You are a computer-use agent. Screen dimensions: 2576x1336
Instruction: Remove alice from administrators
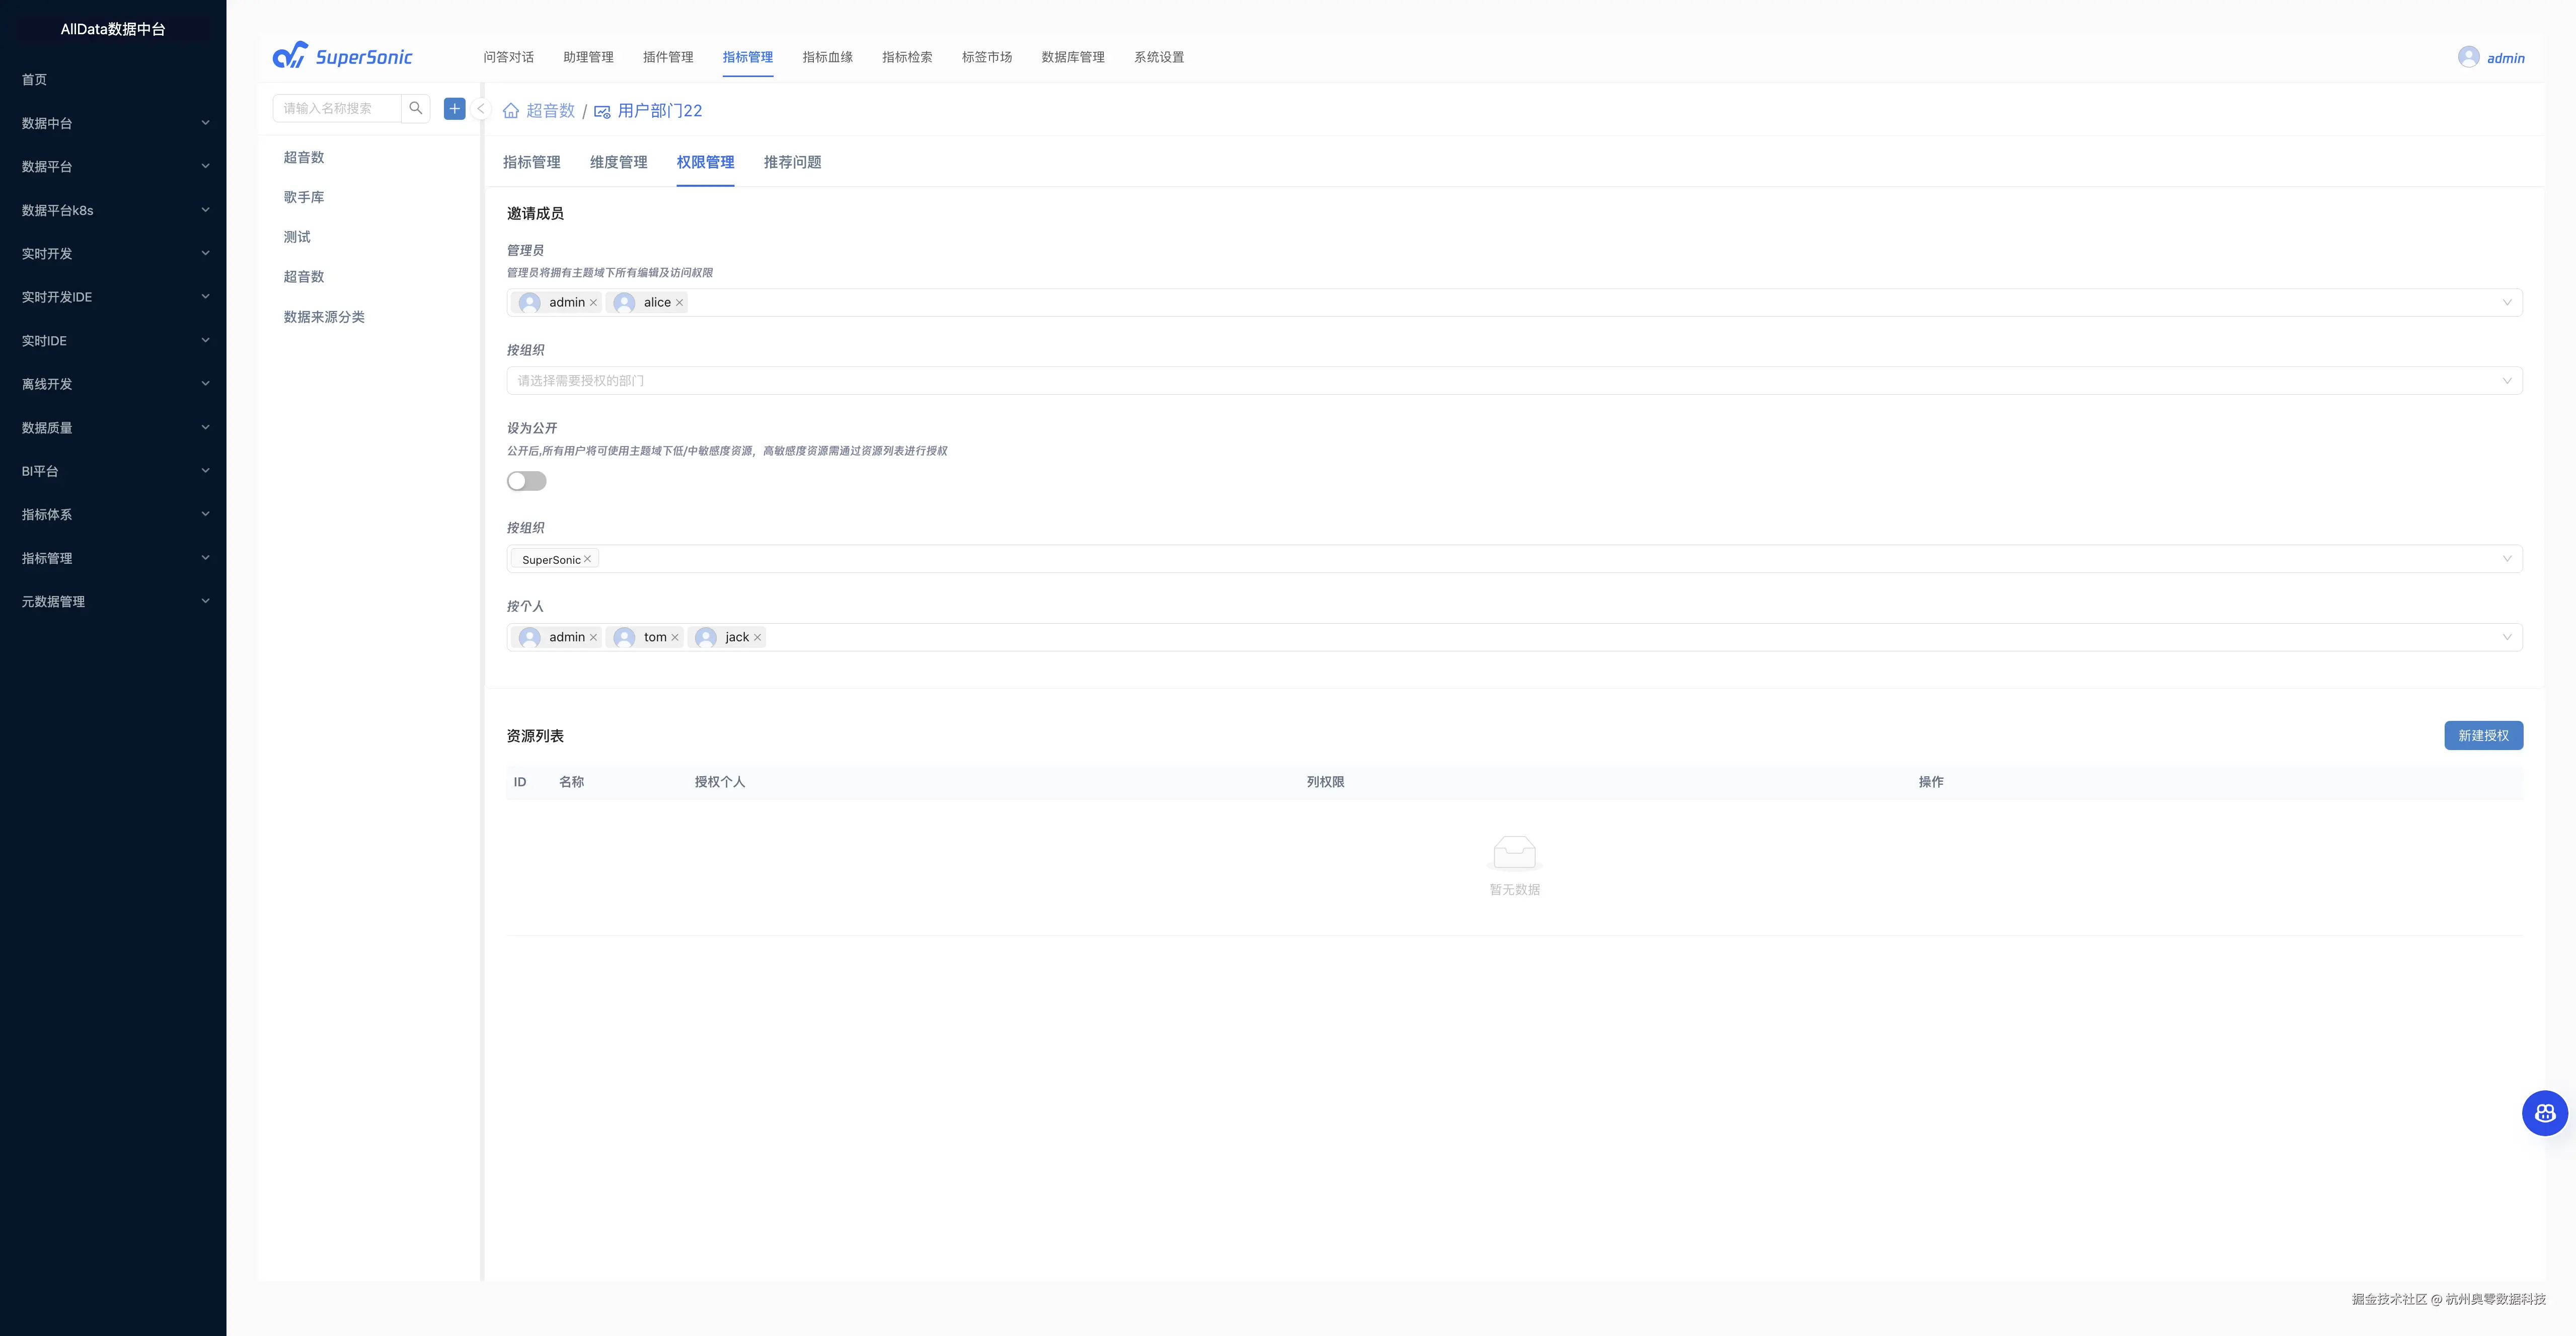[680, 303]
